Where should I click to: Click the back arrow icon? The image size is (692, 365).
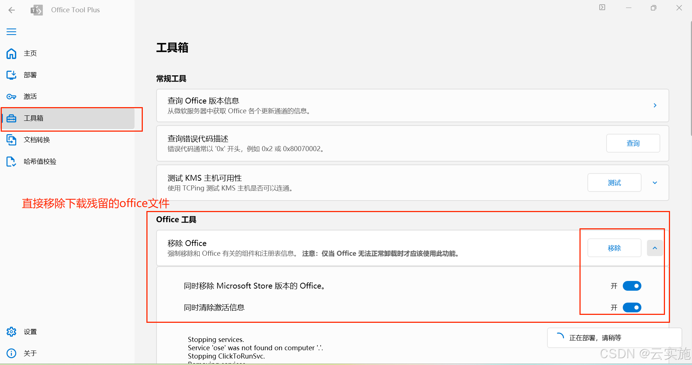(12, 10)
